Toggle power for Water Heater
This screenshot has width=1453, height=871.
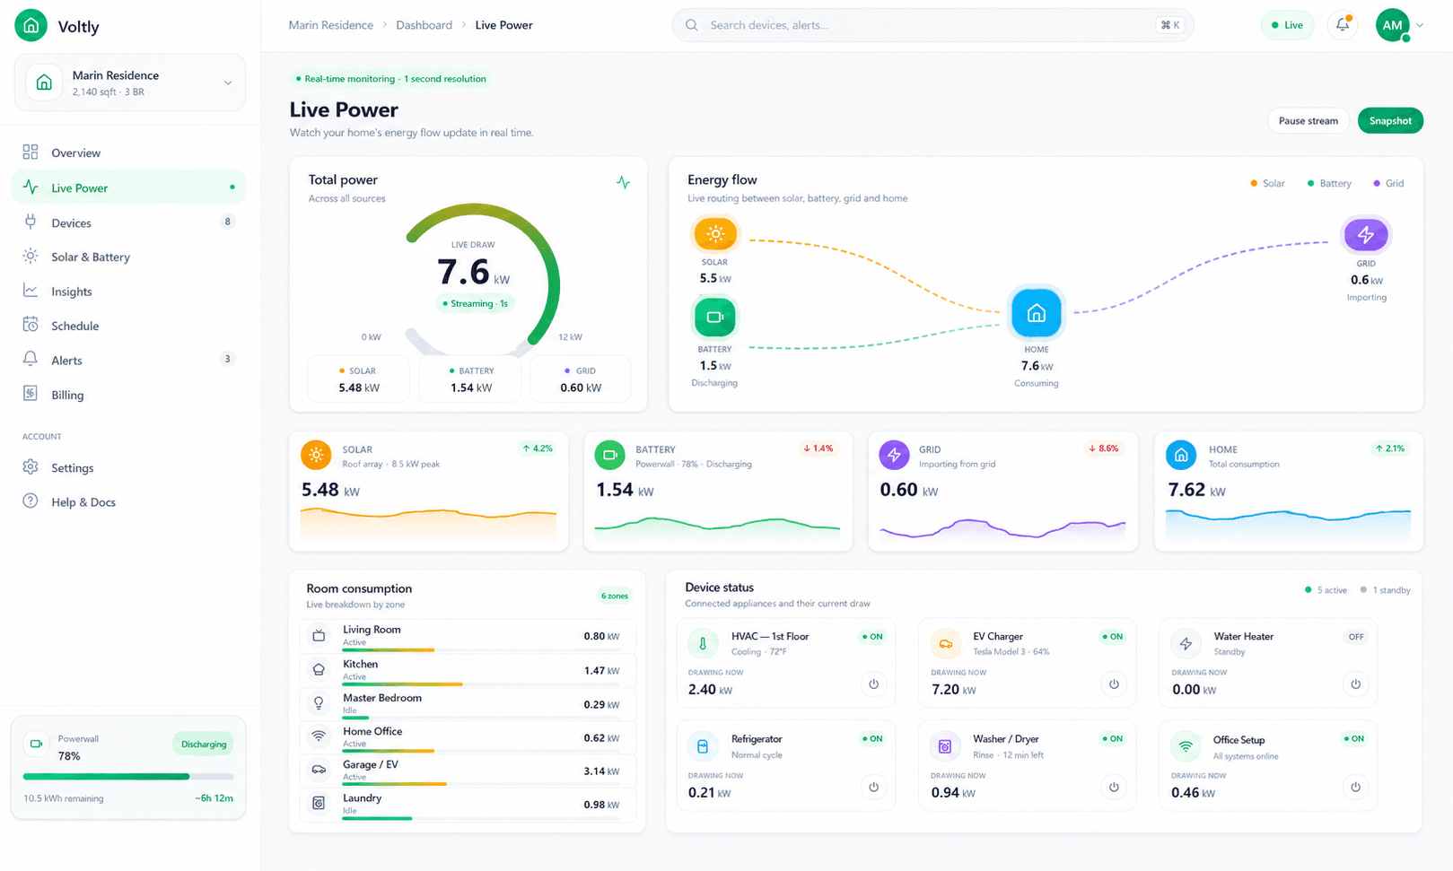1355,684
